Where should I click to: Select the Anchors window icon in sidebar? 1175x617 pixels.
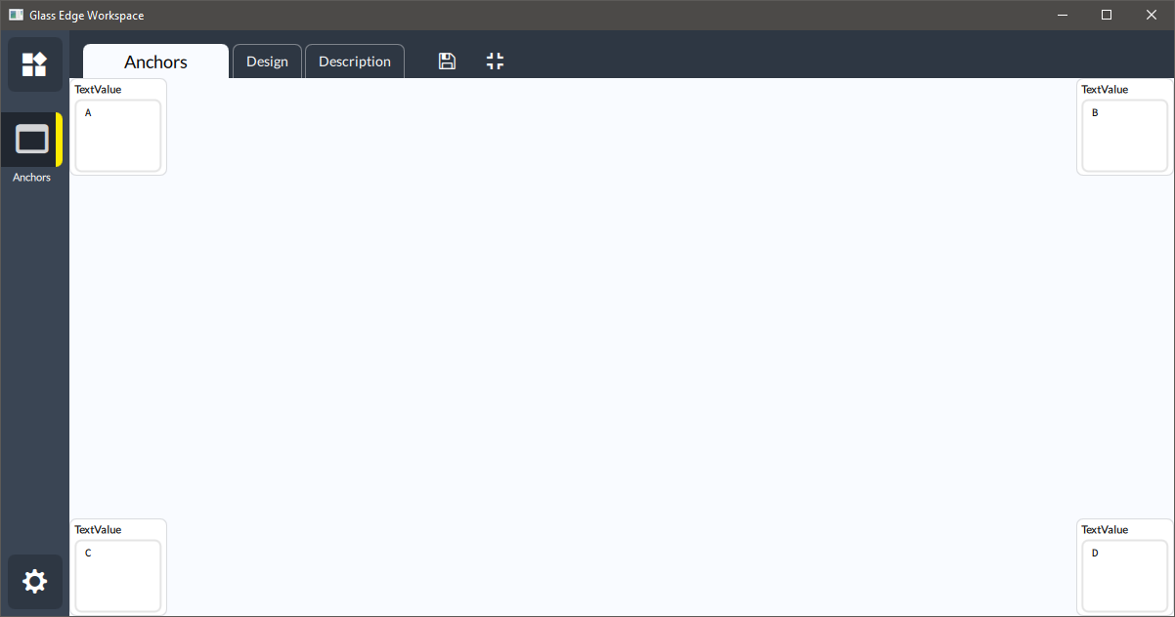click(32, 140)
